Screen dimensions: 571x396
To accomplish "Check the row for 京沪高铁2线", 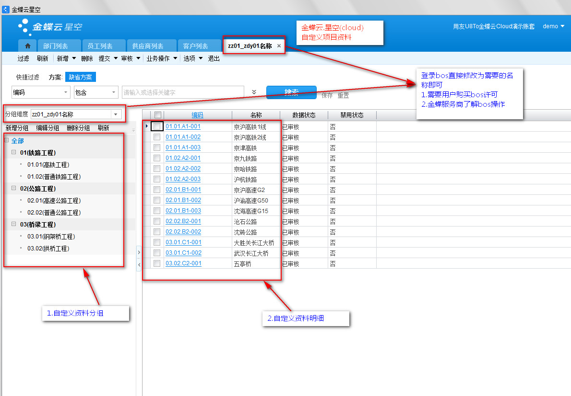I will click(157, 137).
